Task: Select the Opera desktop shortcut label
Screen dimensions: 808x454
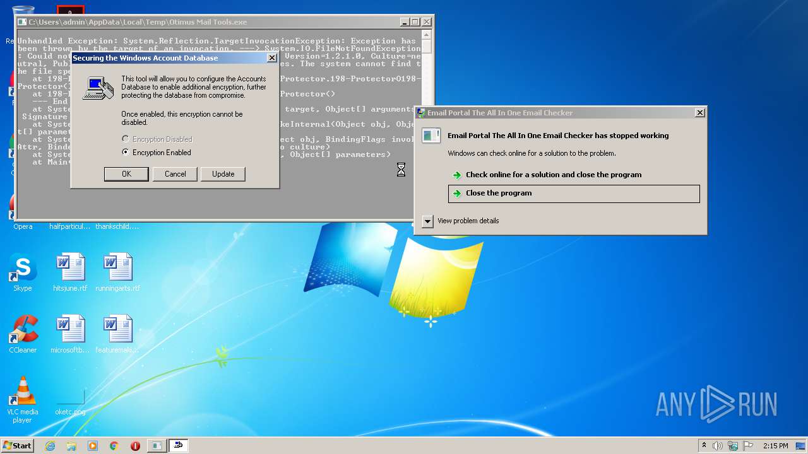Action: pos(23,226)
